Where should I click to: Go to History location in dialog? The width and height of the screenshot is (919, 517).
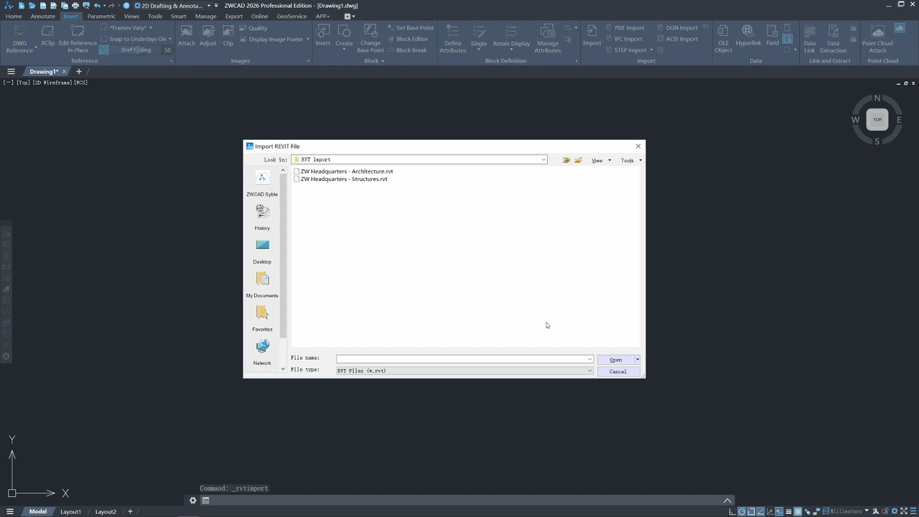point(262,217)
